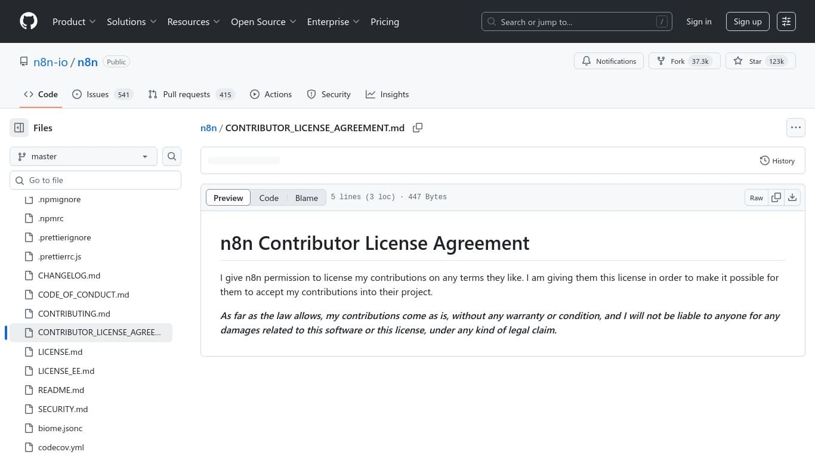The width and height of the screenshot is (815, 458).
Task: Click the Public repository badge
Action: pos(116,62)
